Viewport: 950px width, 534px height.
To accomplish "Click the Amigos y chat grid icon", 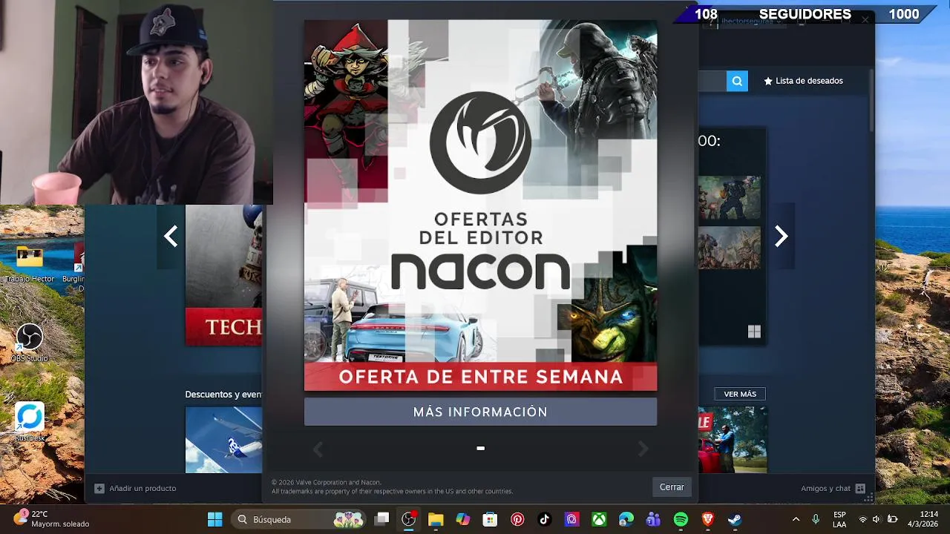I will click(x=860, y=488).
